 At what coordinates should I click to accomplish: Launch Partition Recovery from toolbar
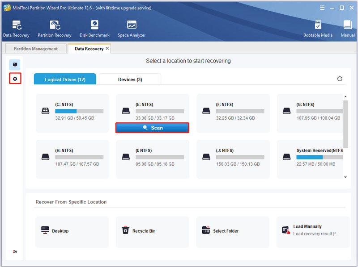[x=55, y=29]
